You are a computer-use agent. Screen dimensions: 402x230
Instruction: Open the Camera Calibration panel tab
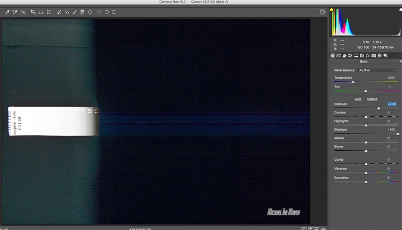coord(374,55)
